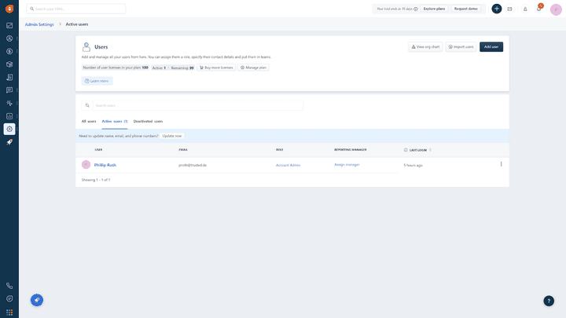Open the user profile avatar menu

[x=556, y=9]
